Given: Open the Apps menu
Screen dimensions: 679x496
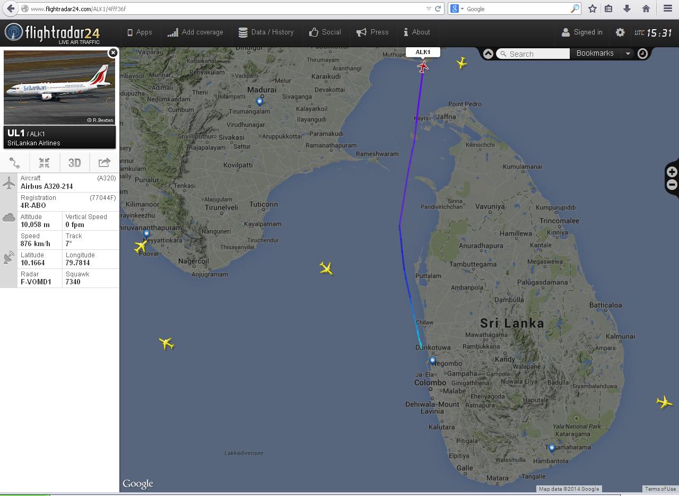Looking at the screenshot, I should pyautogui.click(x=140, y=32).
